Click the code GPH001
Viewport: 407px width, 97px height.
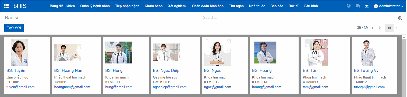point(13,82)
